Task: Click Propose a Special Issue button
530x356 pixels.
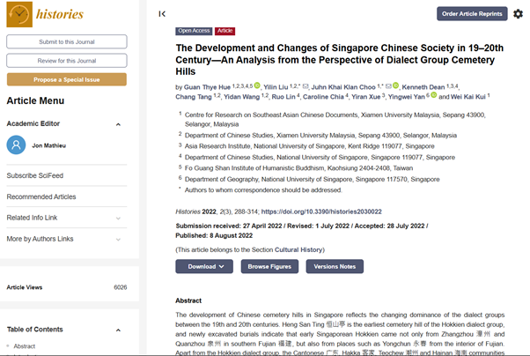Action: click(x=67, y=79)
